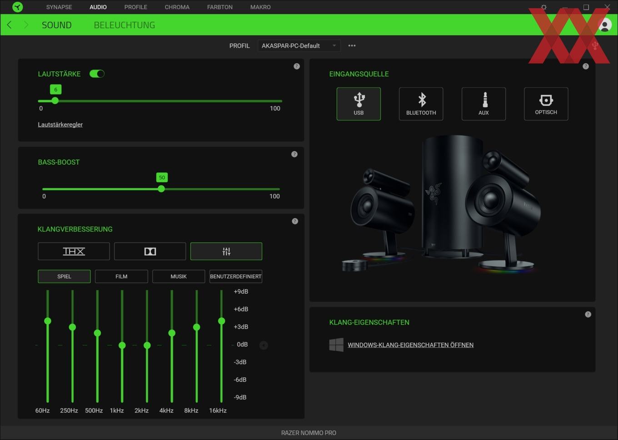Click the Windows logo icon
Viewport: 618px width, 440px height.
click(336, 345)
